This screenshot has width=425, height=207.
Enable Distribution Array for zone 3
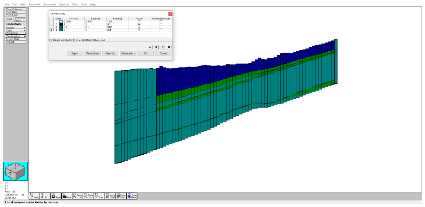161,27
